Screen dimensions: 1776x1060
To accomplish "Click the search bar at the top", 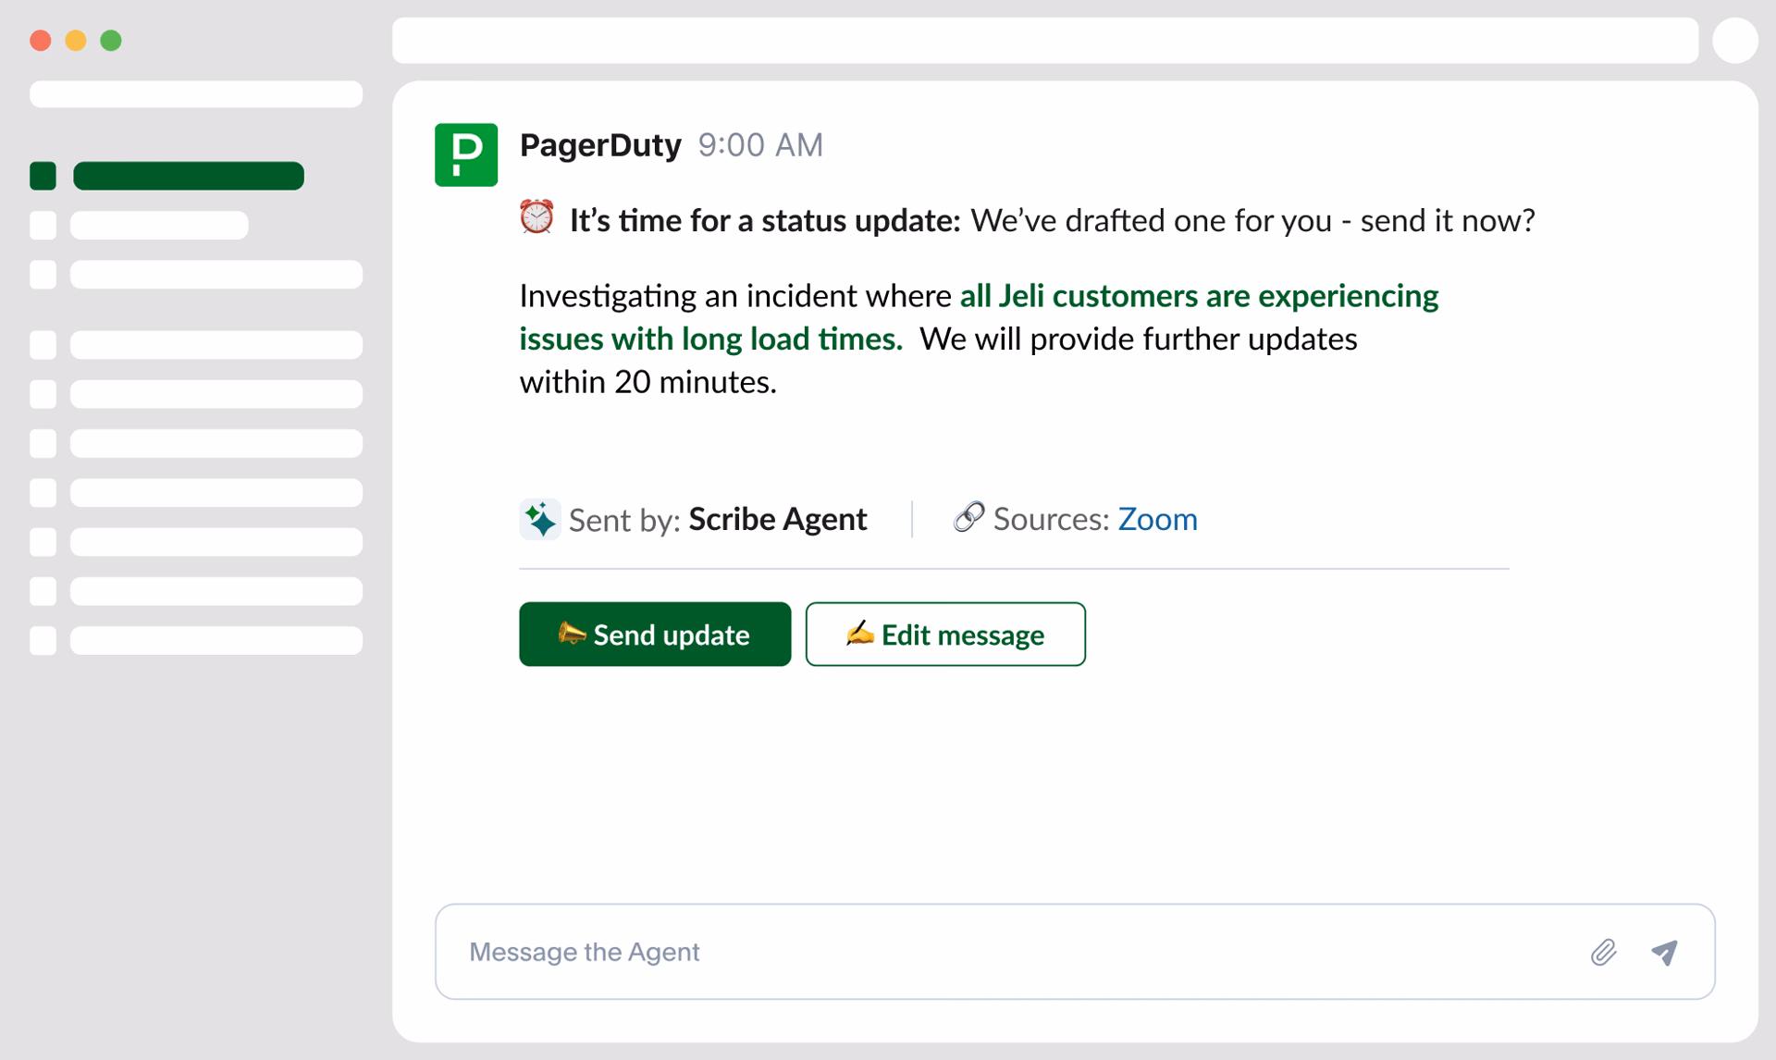I will click(x=1043, y=40).
